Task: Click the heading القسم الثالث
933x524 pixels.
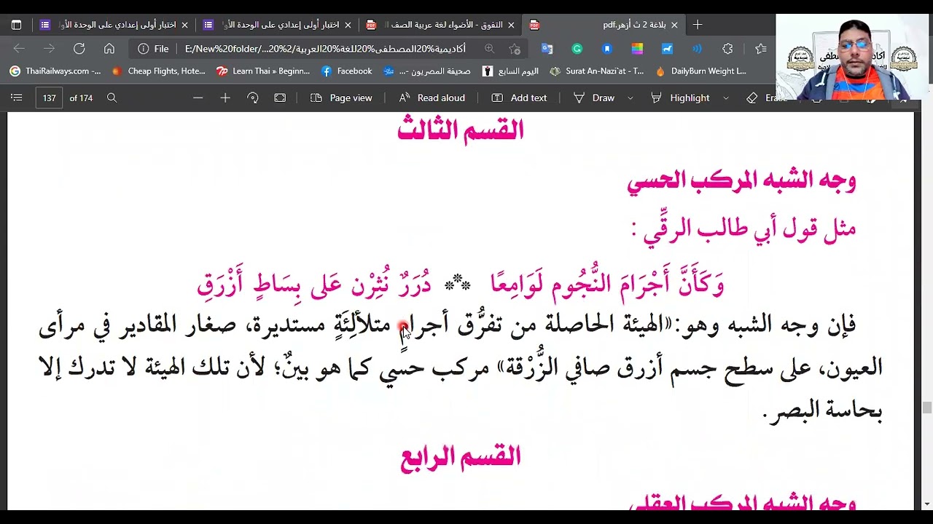Action: [x=461, y=131]
